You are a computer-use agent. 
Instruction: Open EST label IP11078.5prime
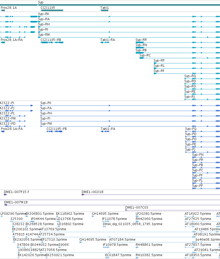[115, 219]
